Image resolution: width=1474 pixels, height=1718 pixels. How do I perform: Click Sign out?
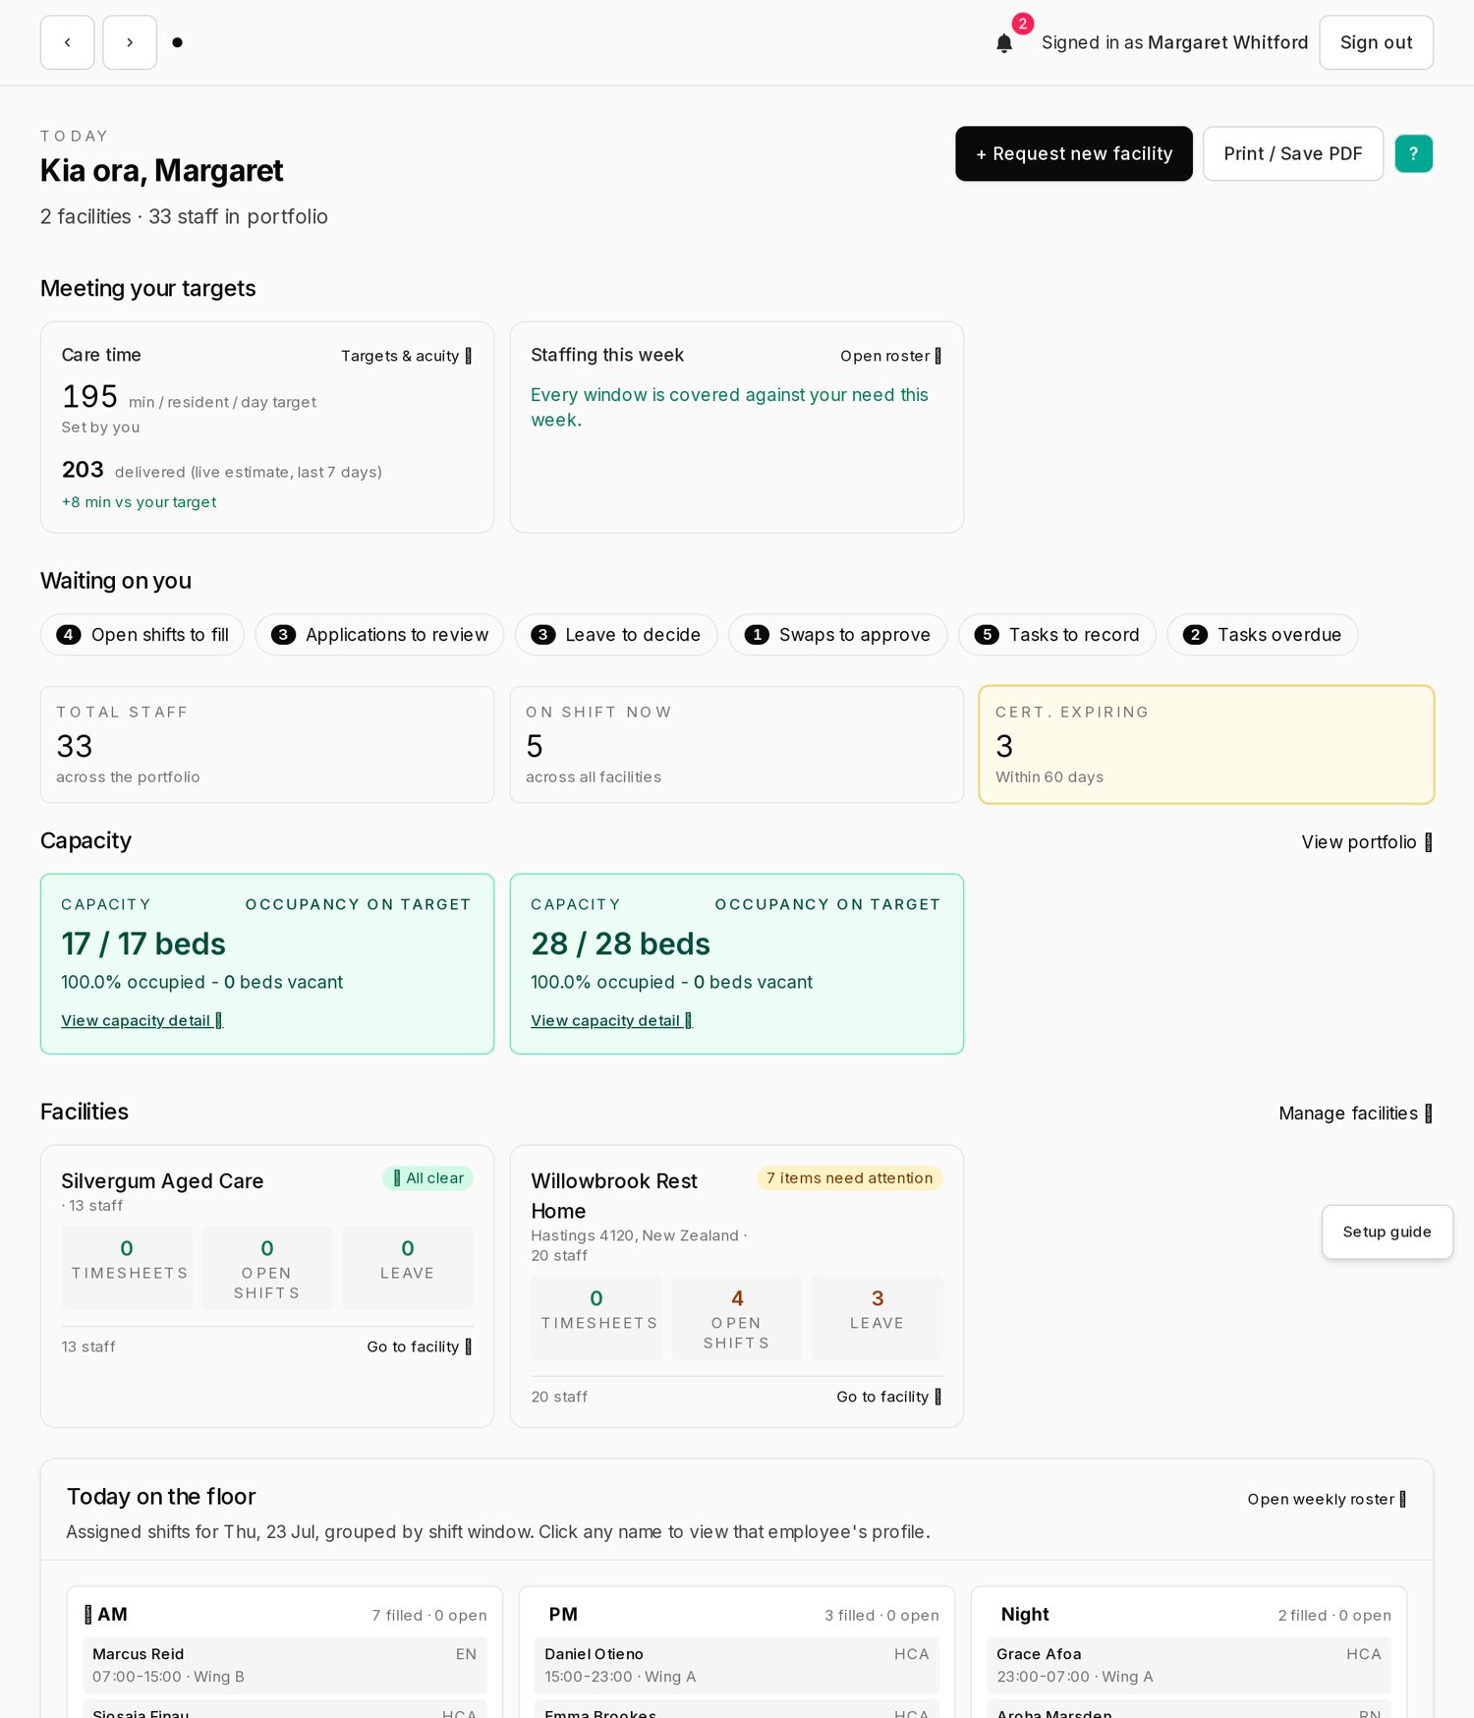[x=1376, y=42]
